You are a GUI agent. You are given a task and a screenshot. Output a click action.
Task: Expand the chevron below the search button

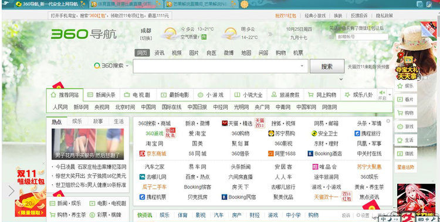(341, 79)
